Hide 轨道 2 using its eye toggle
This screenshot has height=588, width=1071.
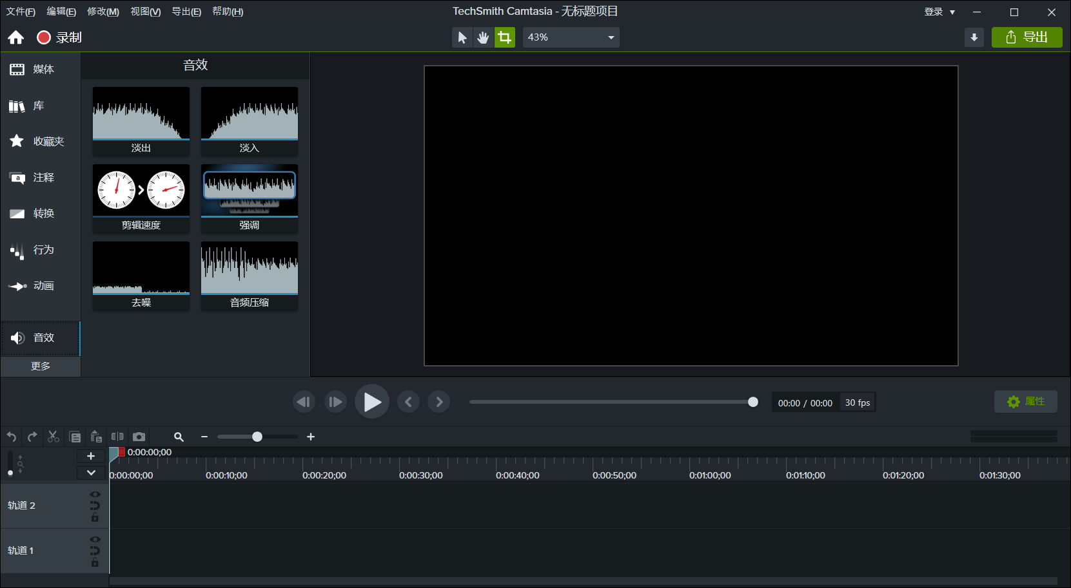(95, 494)
